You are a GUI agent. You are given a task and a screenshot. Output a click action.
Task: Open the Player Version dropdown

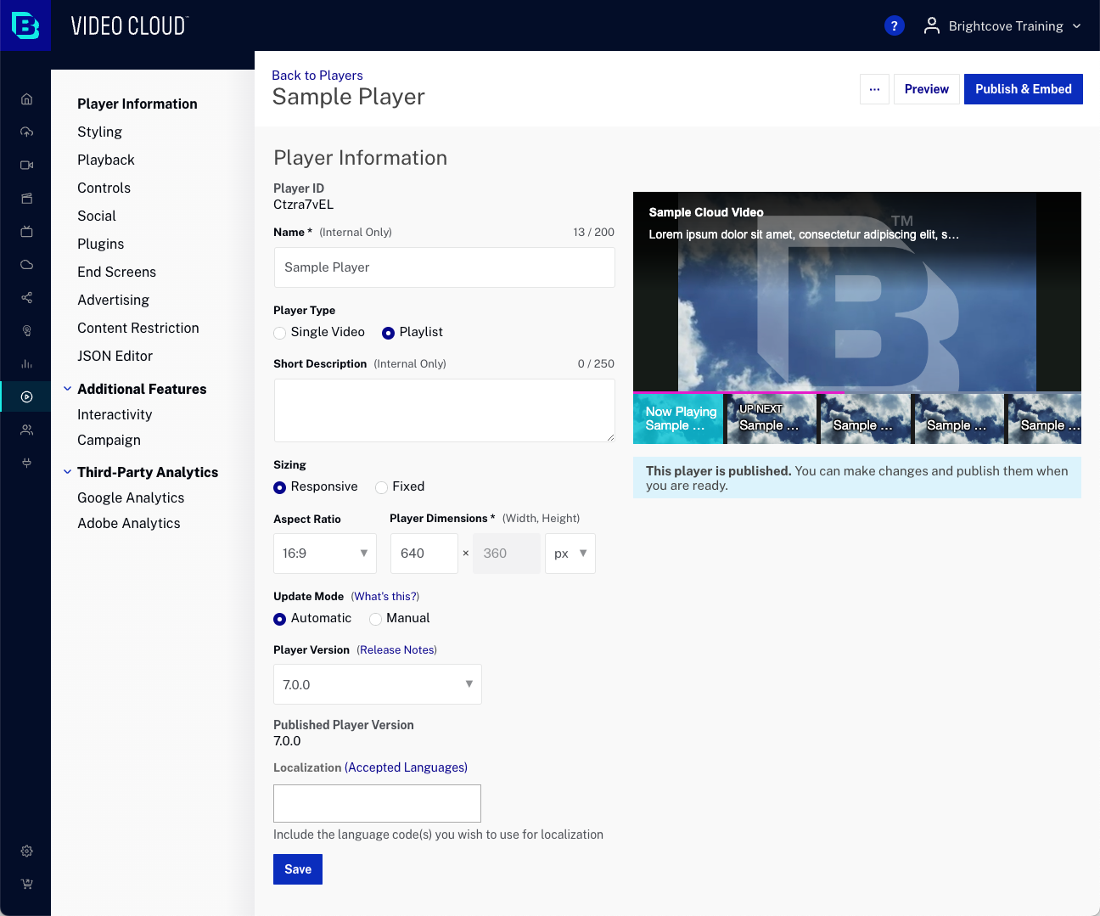pos(377,684)
